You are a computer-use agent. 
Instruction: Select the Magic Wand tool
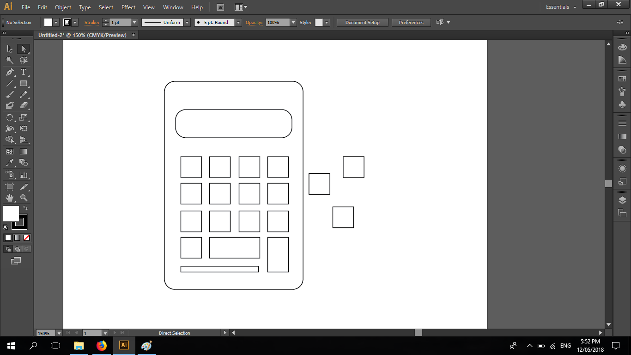coord(10,60)
